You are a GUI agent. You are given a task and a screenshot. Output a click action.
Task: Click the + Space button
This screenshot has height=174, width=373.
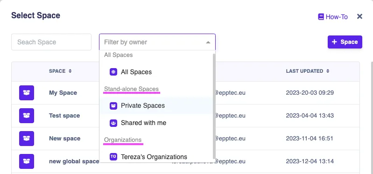click(345, 42)
